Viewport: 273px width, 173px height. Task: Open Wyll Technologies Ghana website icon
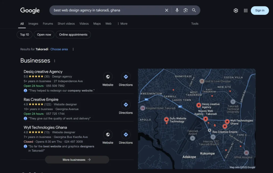pyautogui.click(x=108, y=135)
